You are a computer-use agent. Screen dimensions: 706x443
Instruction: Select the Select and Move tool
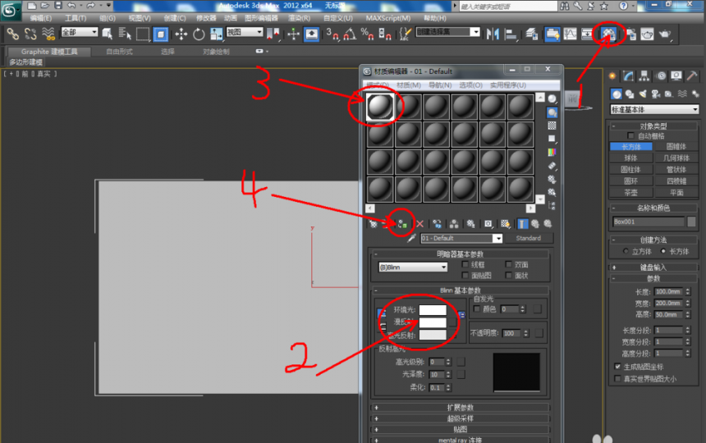[181, 34]
